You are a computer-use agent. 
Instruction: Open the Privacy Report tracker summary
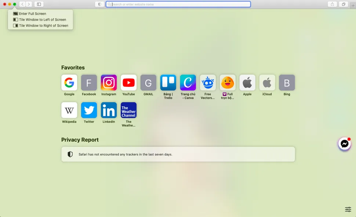tap(178, 154)
